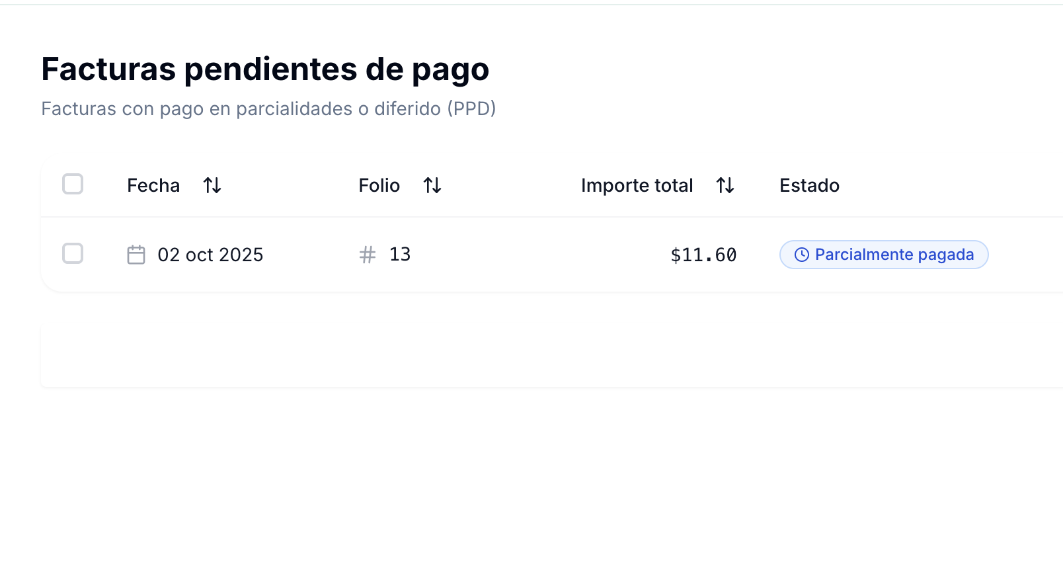Viewport: 1063px width, 578px height.
Task: Toggle selection of the 02 oct 2025 invoice row
Action: (73, 253)
